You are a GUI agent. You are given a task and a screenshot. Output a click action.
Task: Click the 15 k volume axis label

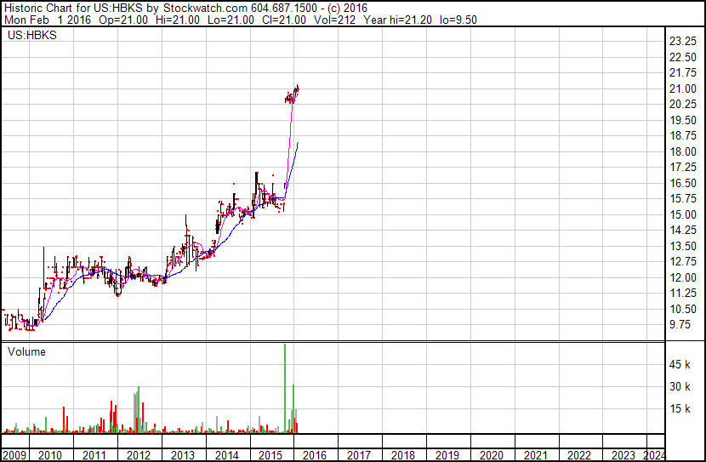(681, 409)
